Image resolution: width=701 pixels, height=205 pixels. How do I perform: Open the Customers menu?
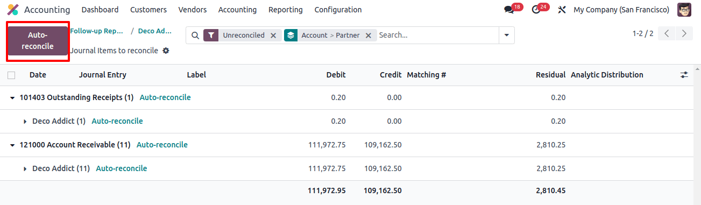tap(148, 10)
